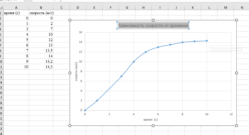
Task: Select column M header
Action: [x=225, y=7]
